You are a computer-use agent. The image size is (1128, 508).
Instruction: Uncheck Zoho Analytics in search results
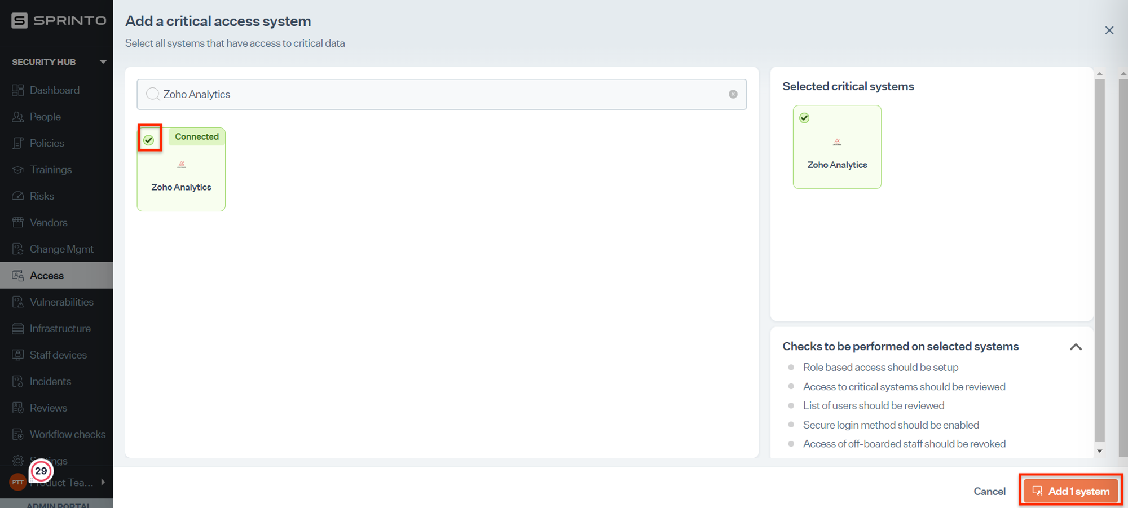(x=149, y=140)
